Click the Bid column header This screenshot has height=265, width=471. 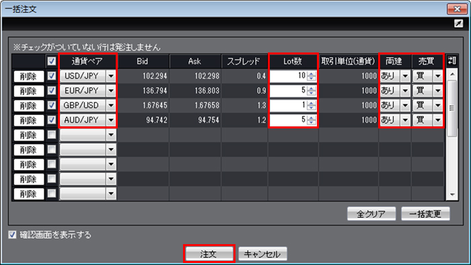[143, 61]
